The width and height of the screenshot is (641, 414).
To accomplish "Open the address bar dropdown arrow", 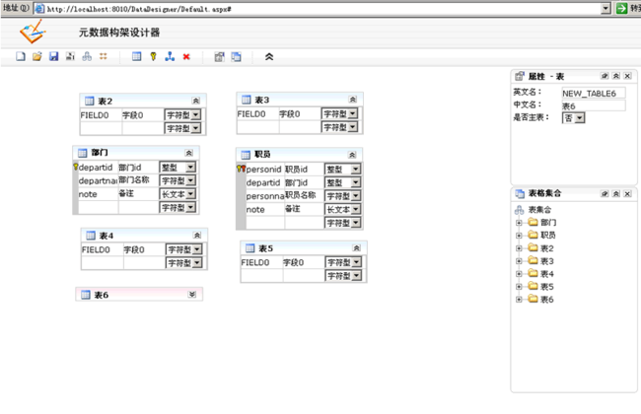I will coord(605,8).
